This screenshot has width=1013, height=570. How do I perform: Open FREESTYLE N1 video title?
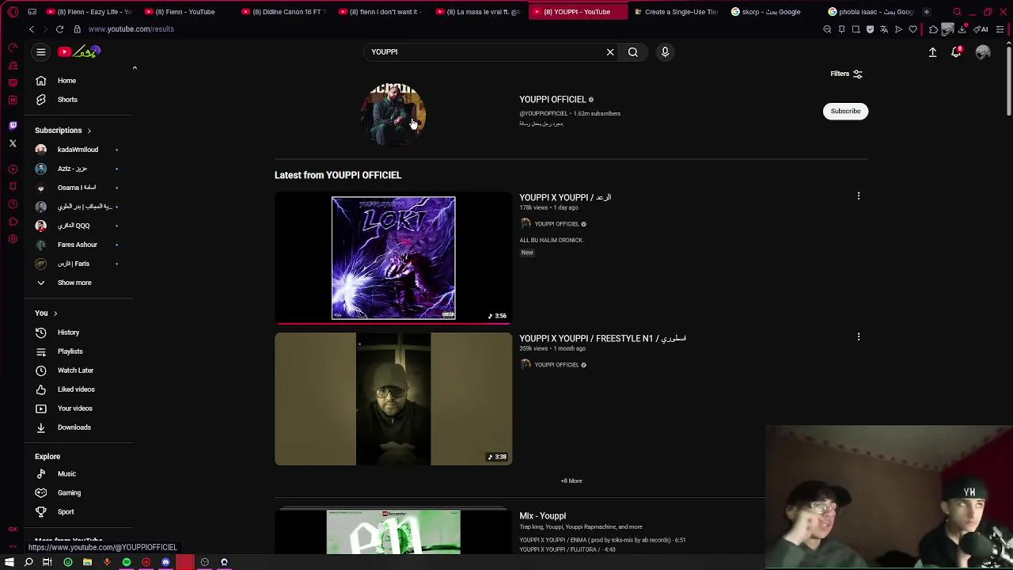602,339
